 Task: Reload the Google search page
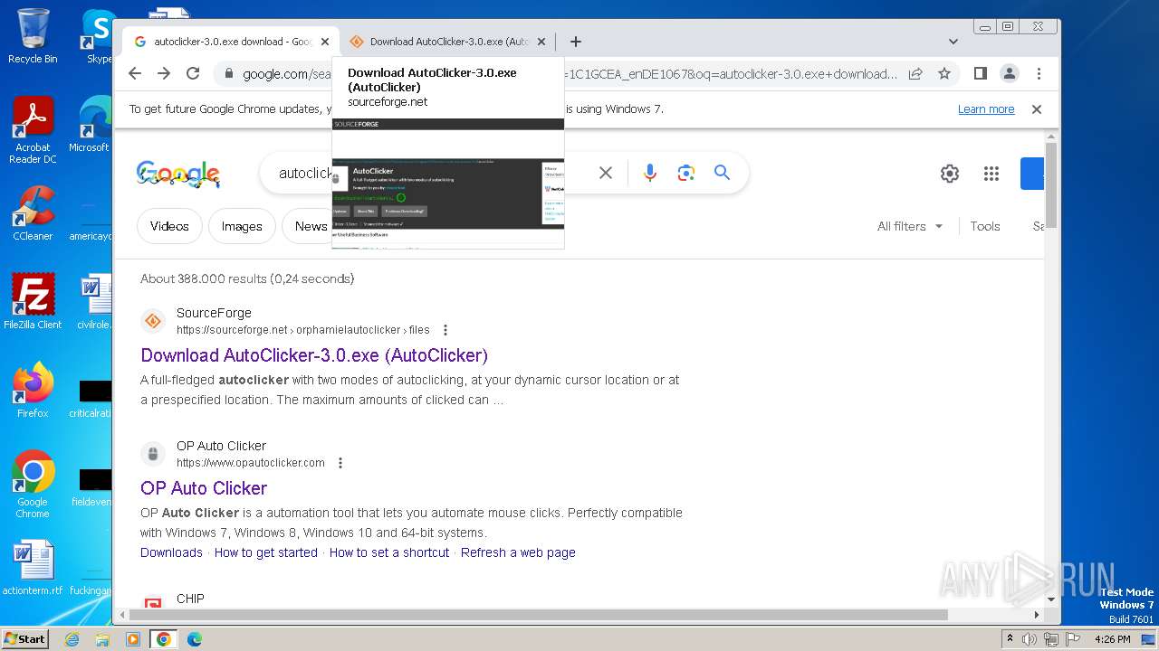(193, 73)
